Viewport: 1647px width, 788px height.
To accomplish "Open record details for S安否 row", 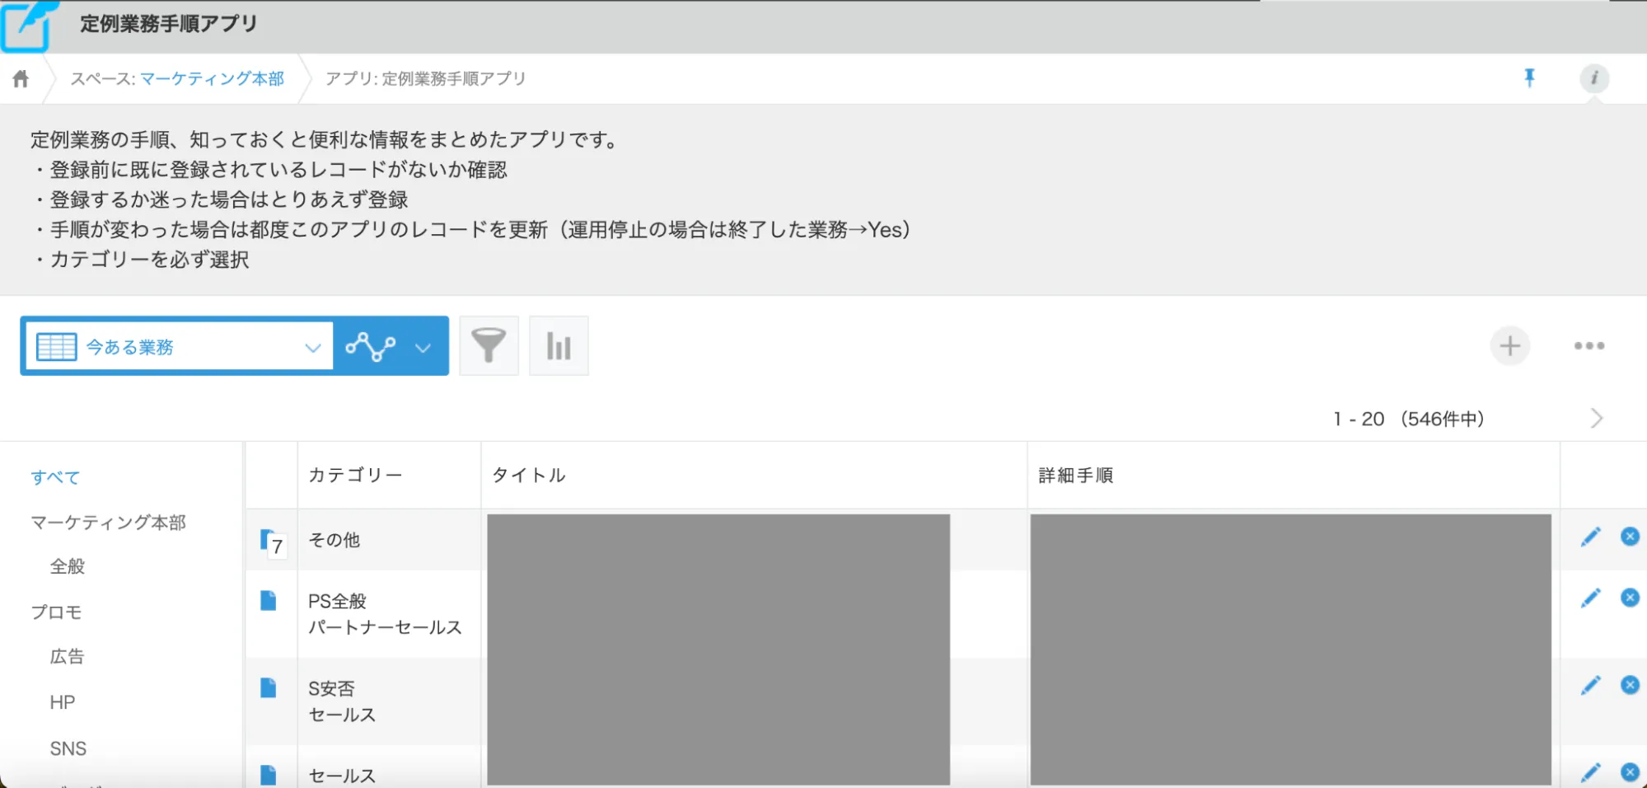I will click(x=268, y=687).
